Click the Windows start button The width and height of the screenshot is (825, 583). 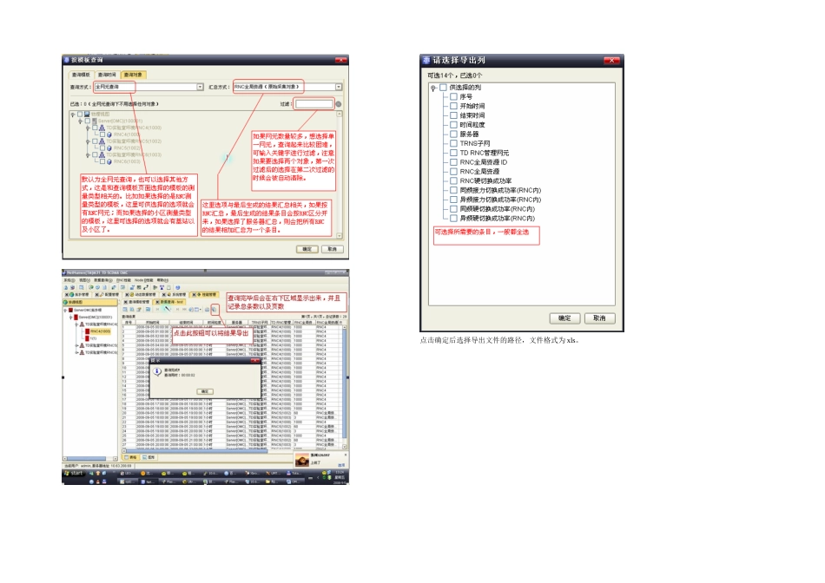[x=74, y=473]
